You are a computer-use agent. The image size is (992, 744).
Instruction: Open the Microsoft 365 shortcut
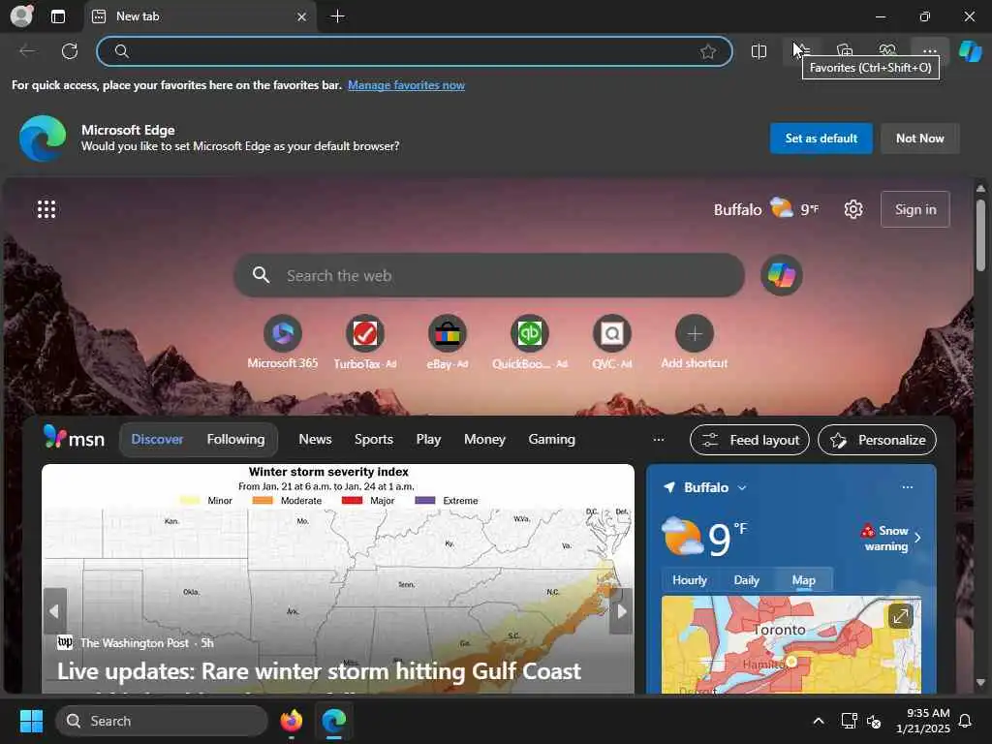coord(282,342)
